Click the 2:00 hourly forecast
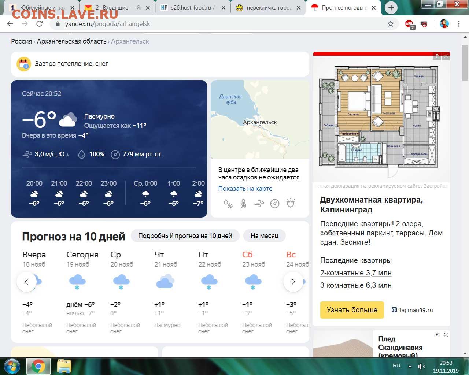469x375 pixels. 198,193
